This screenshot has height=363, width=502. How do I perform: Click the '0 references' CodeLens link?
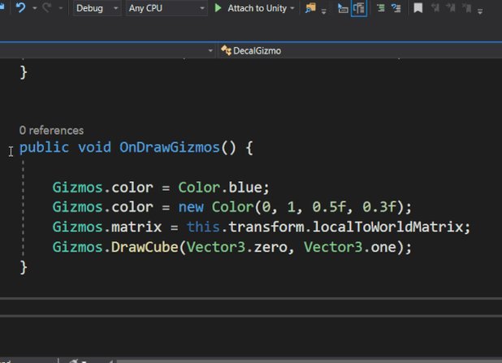[51, 130]
